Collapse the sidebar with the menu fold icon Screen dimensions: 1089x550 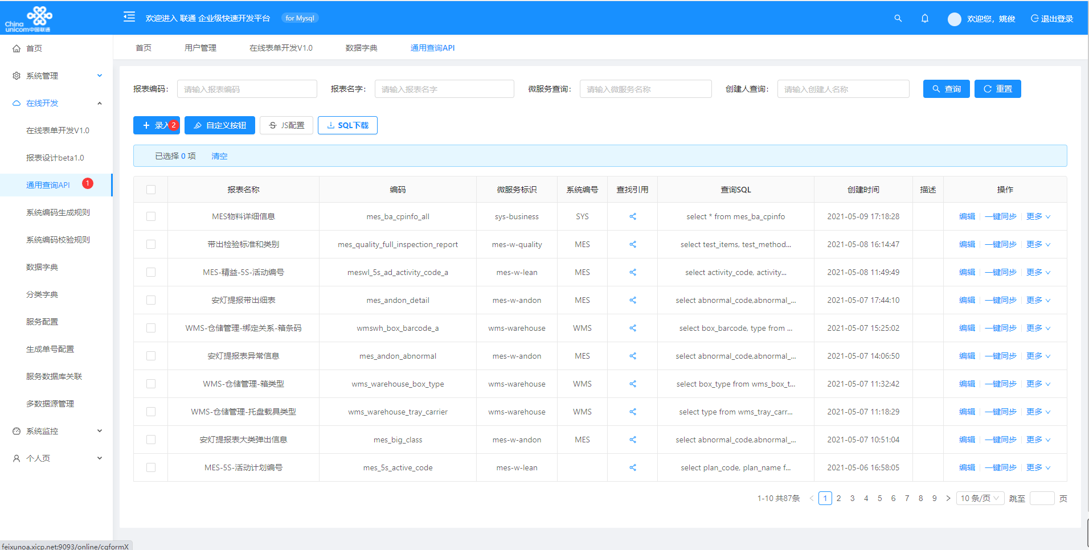[129, 17]
